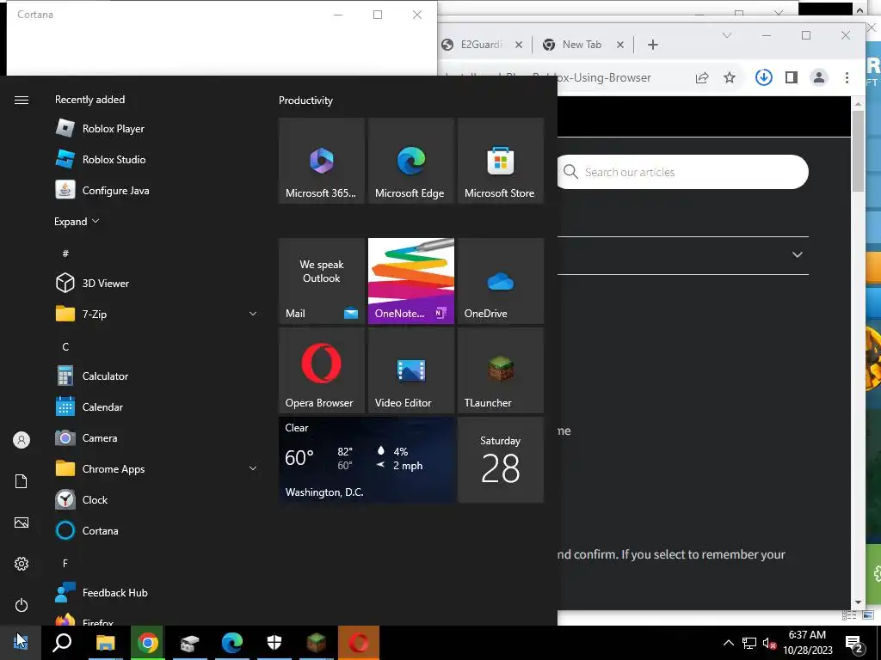
Task: Expand the 7-Zip folder chevron
Action: (253, 315)
